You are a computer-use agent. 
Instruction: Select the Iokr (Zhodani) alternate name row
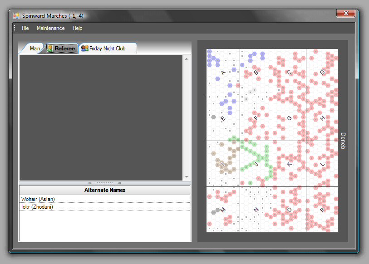pos(104,207)
